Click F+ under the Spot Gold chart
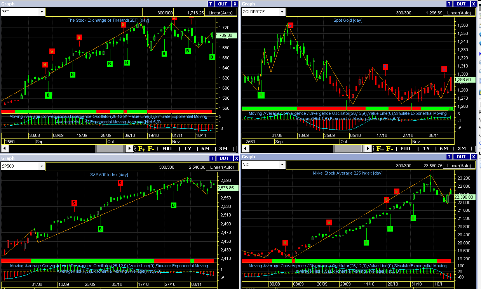Screen dimensions: 481x289 (379, 149)
